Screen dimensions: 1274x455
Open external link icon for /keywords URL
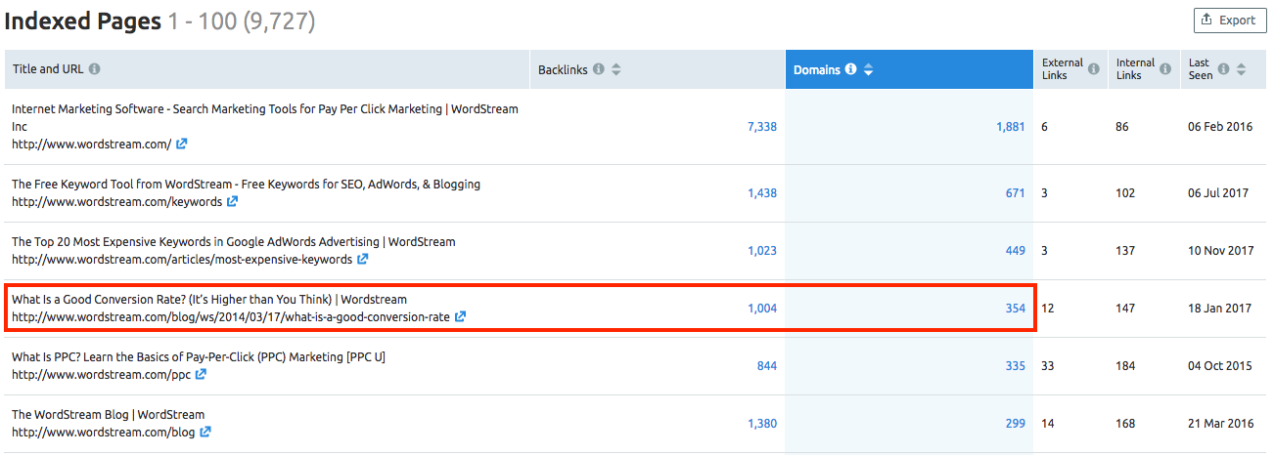232,202
